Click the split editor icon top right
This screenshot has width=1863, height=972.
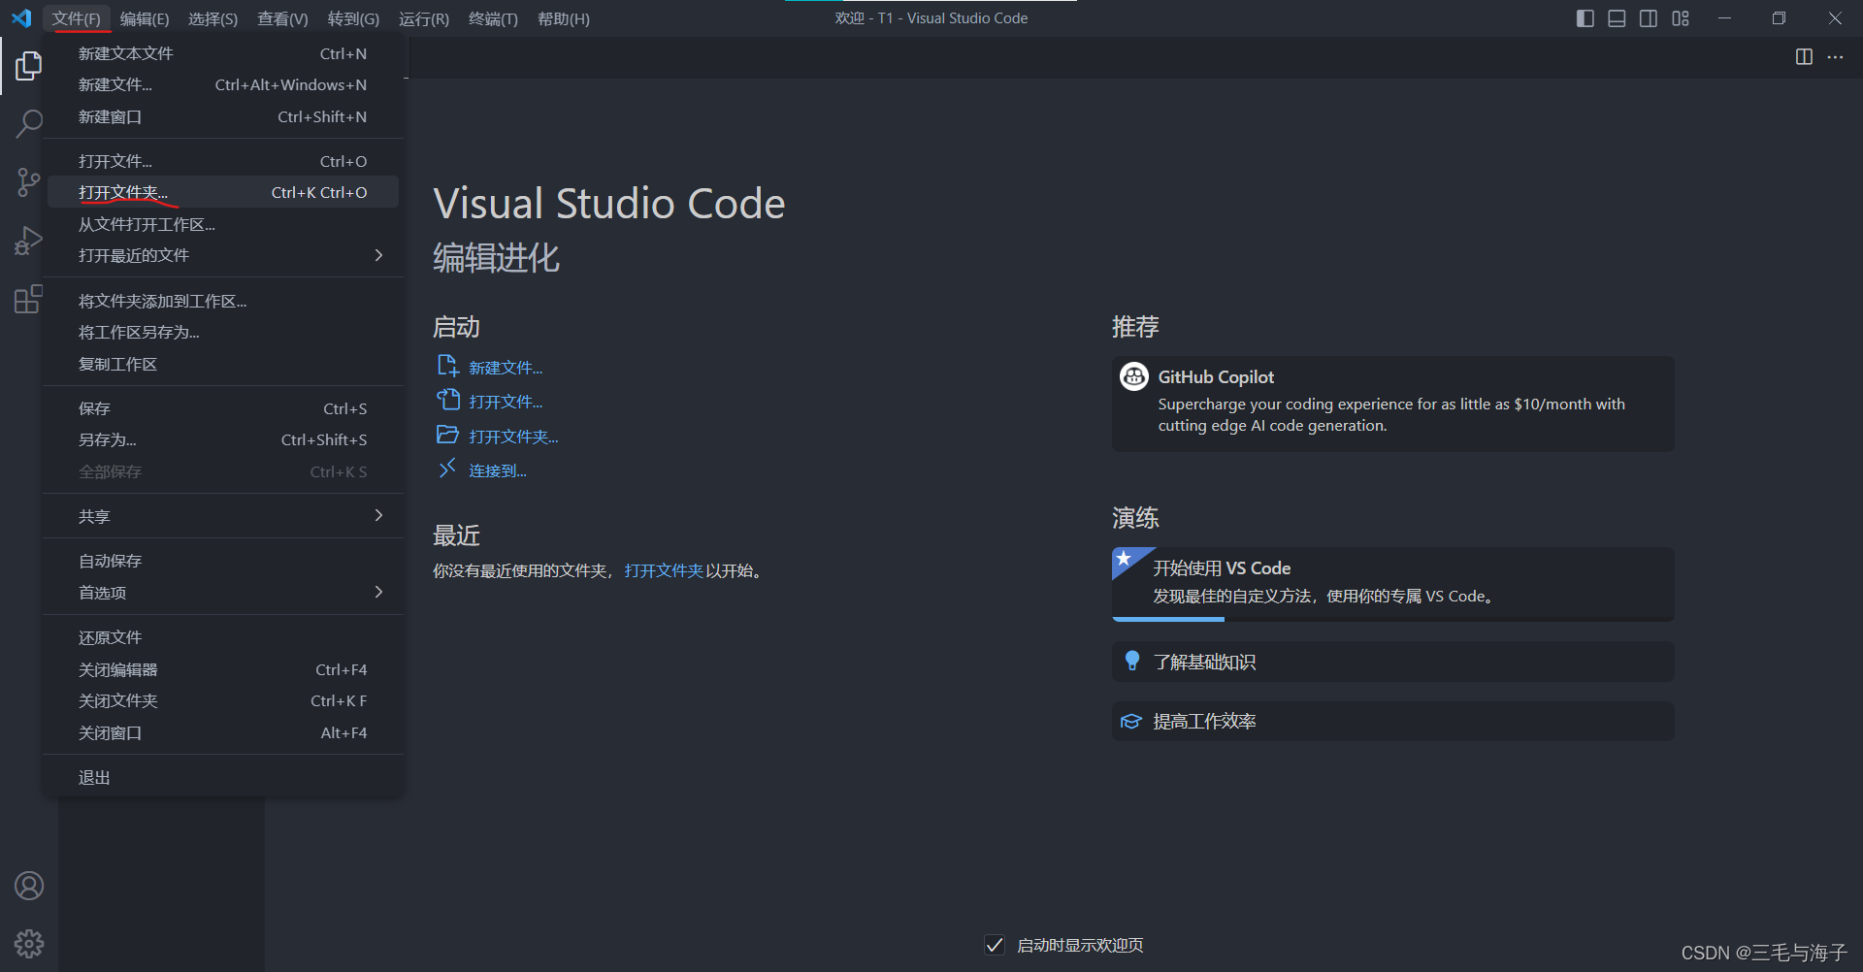pos(1803,57)
